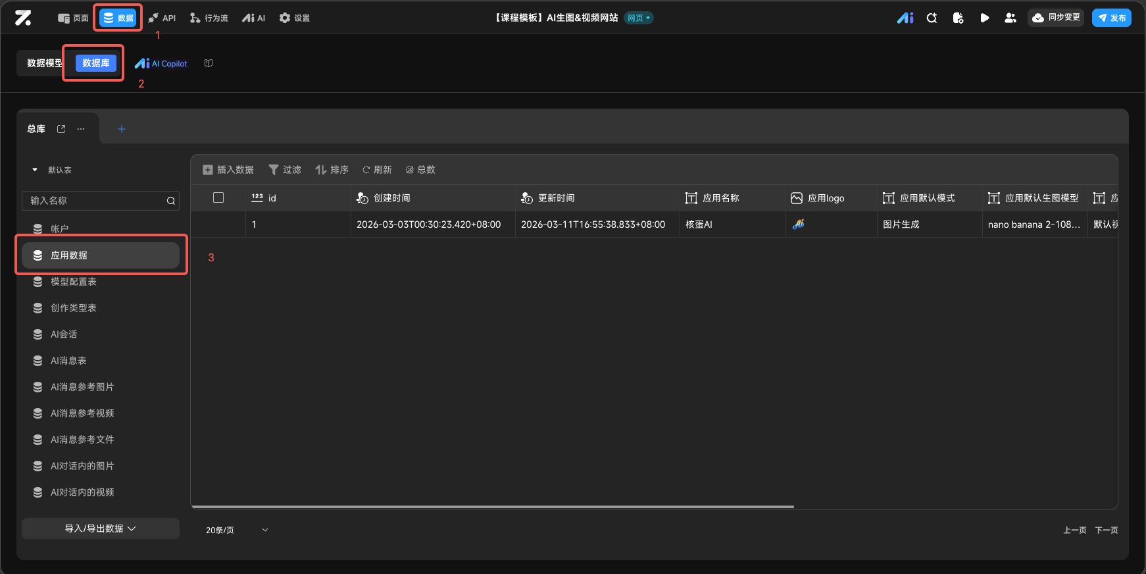Select the AI消息参考图片 table
Screen dimensions: 1146x574
click(101, 387)
